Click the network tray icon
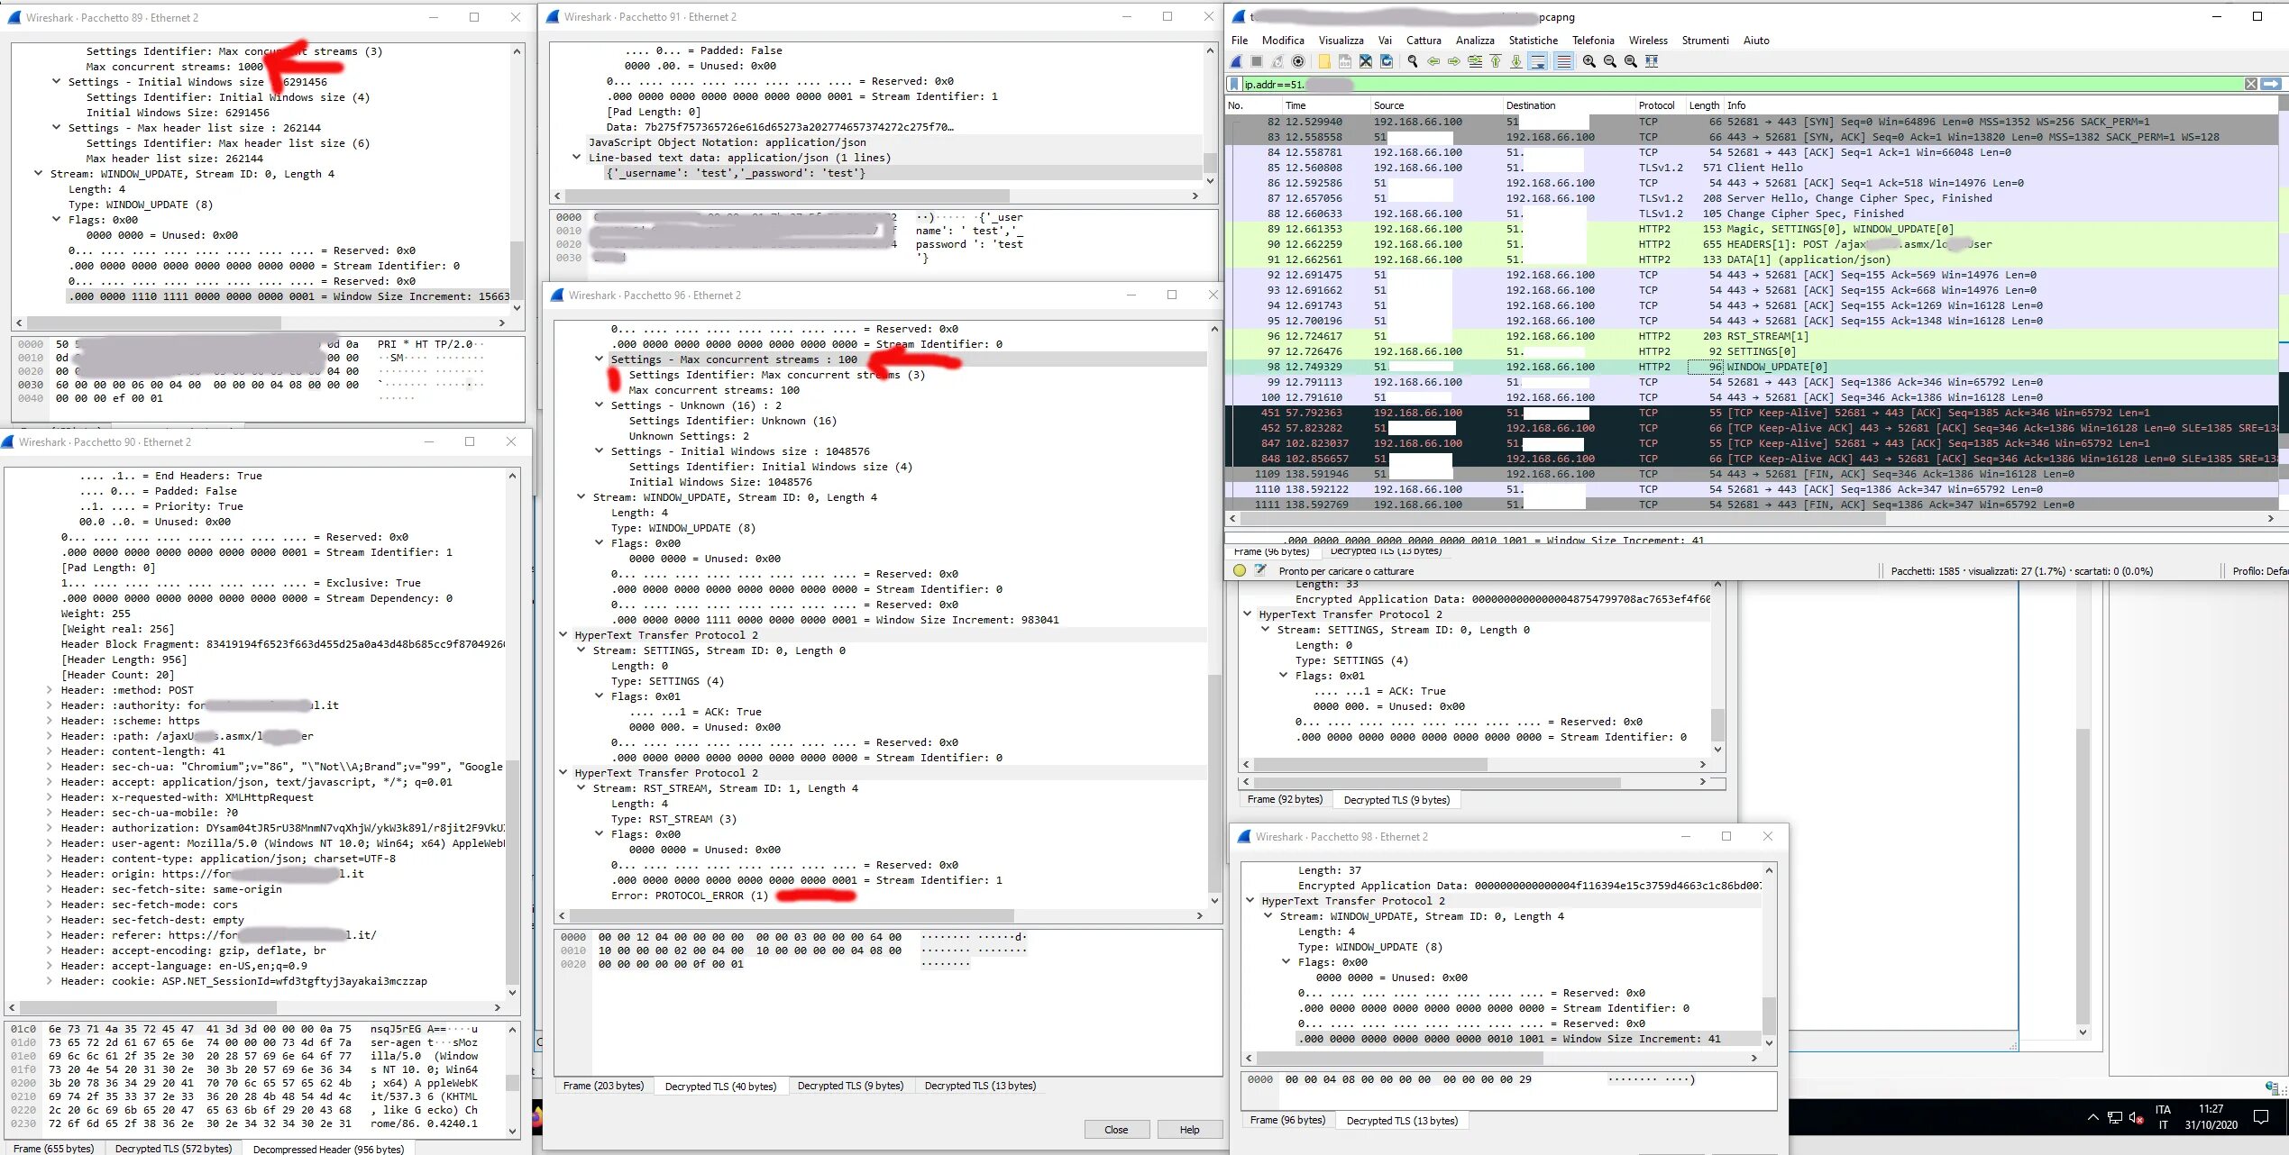2289x1155 pixels. coord(2114,1117)
